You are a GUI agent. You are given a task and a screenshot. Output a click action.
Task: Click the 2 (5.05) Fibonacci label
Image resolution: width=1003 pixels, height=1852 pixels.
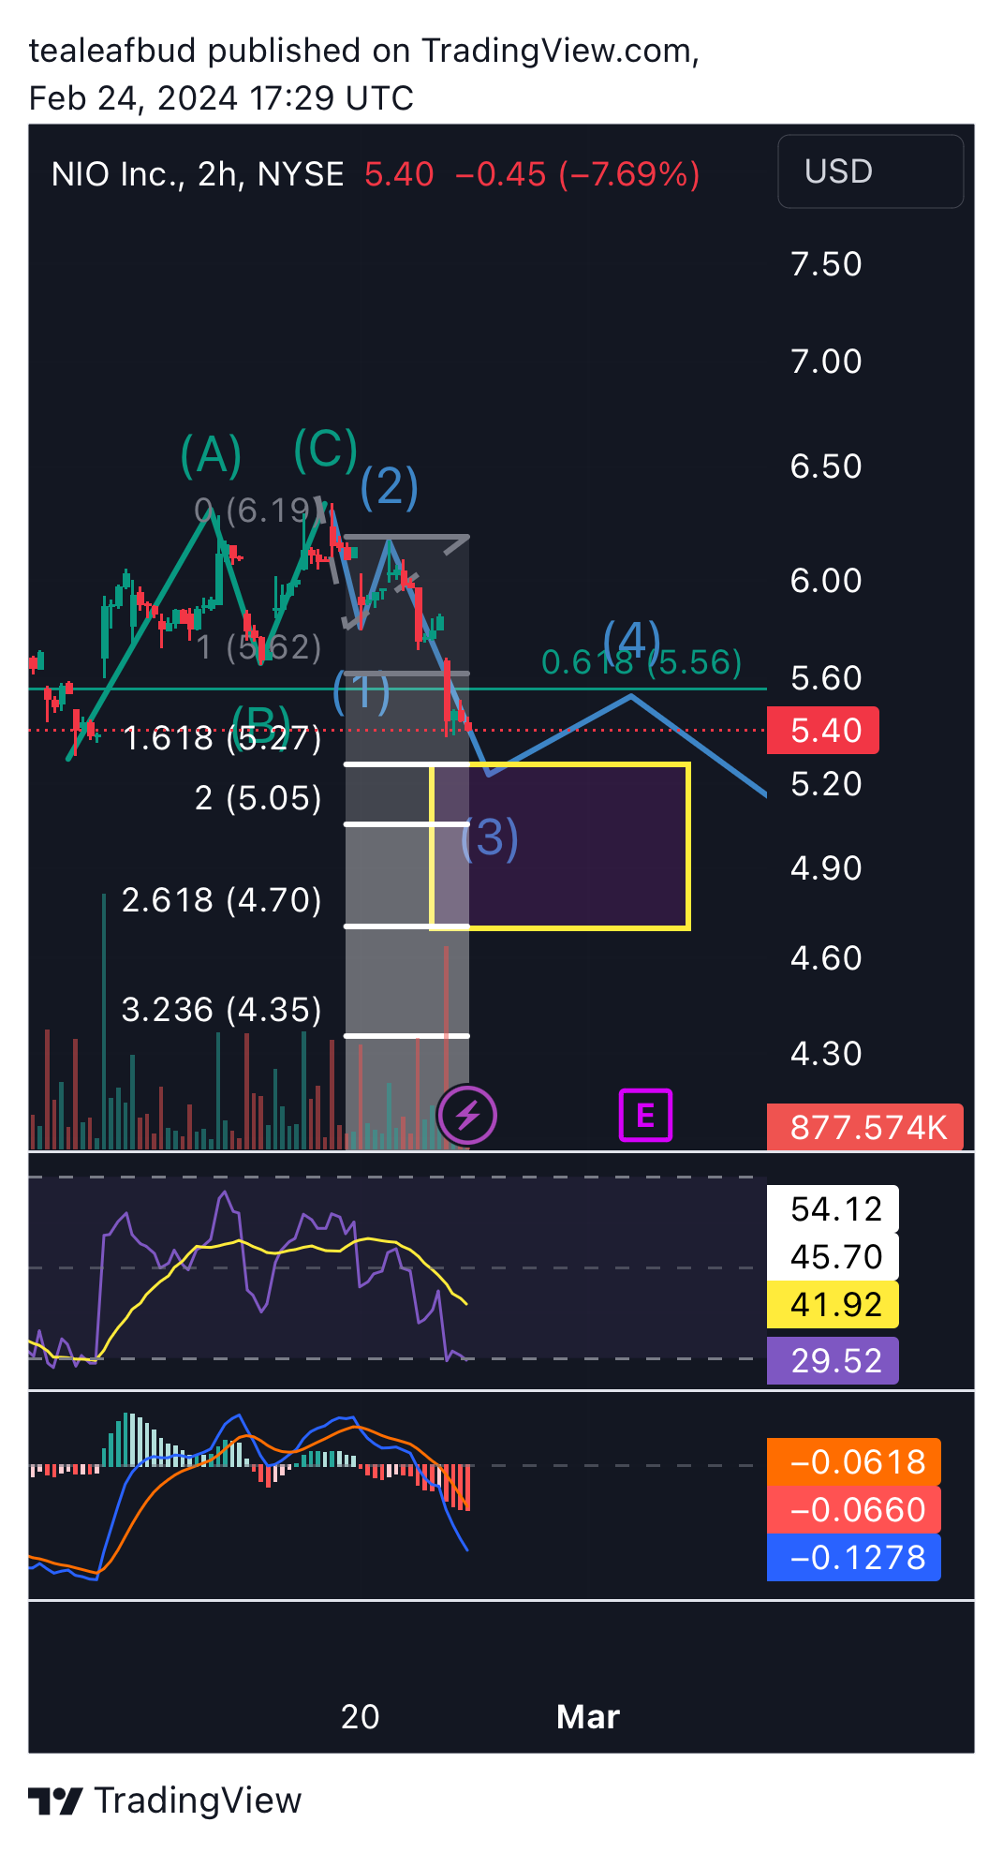(258, 798)
